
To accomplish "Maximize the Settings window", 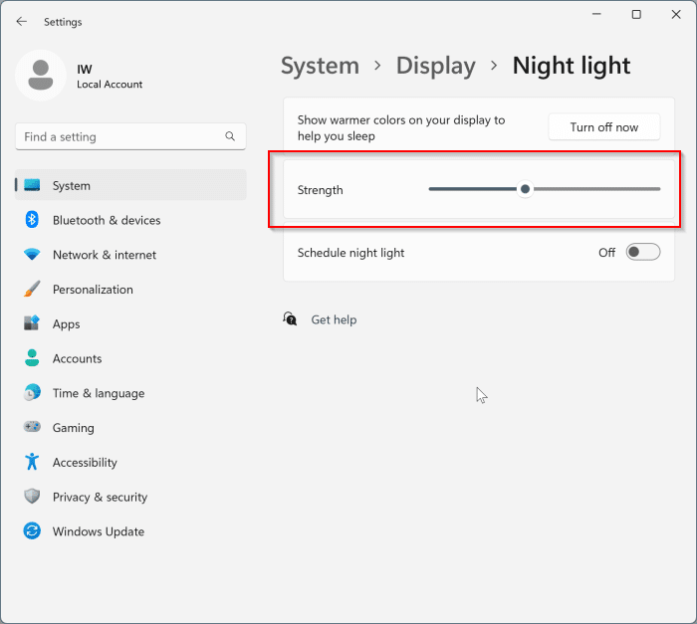I will pos(636,14).
